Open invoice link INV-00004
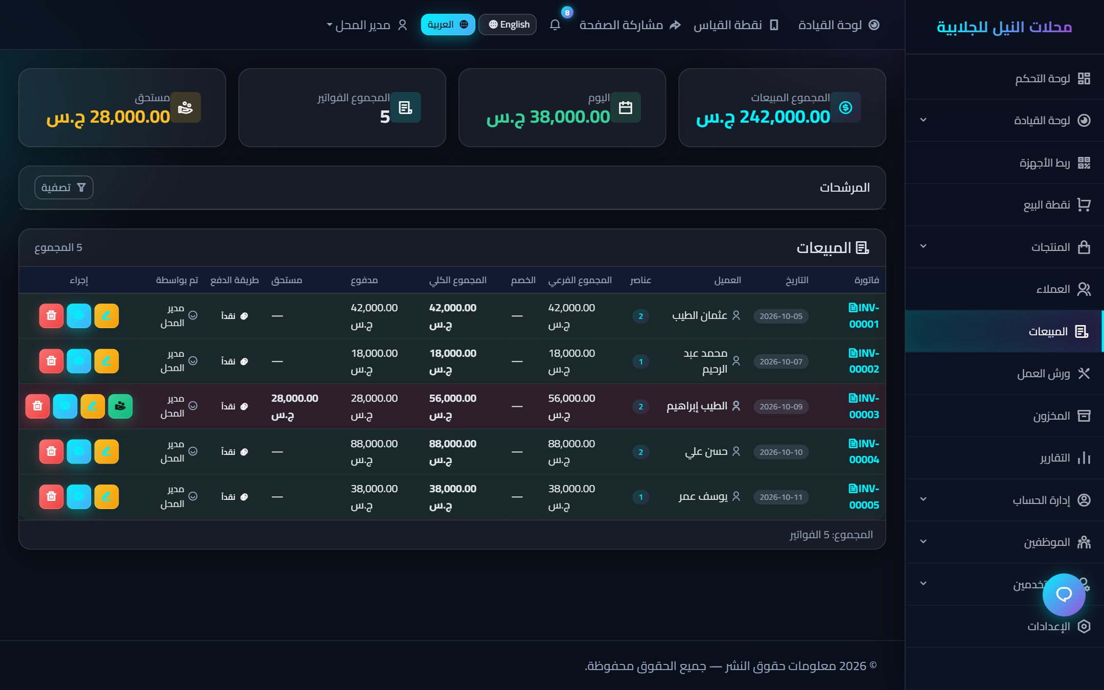Image resolution: width=1104 pixels, height=690 pixels. (x=864, y=452)
